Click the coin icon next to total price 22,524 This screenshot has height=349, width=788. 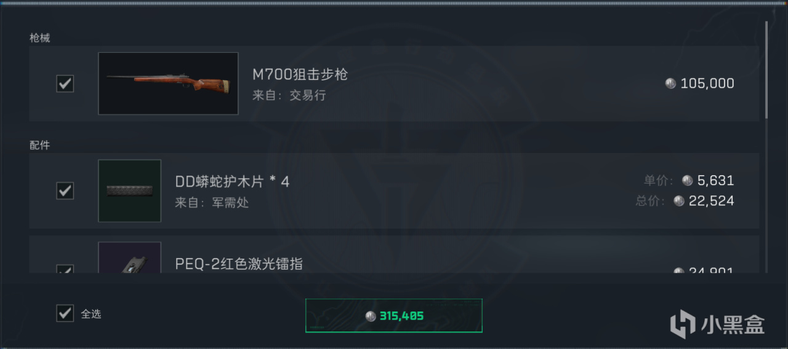coord(679,201)
